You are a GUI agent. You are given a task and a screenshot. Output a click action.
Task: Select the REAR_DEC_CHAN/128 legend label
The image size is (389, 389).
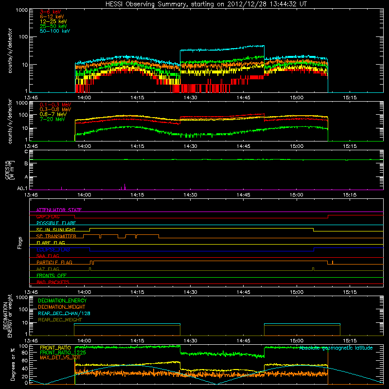pyautogui.click(x=64, y=313)
